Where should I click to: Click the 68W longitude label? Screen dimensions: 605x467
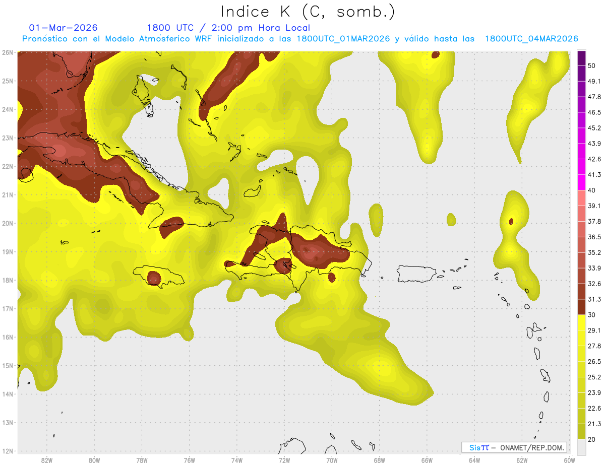point(380,460)
